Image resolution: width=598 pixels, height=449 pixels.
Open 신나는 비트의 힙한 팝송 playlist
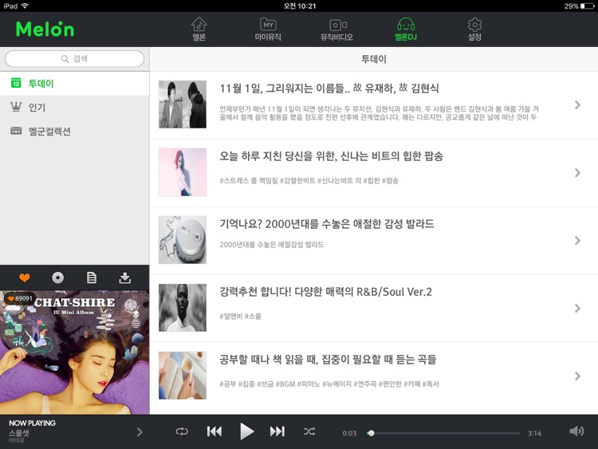(374, 173)
